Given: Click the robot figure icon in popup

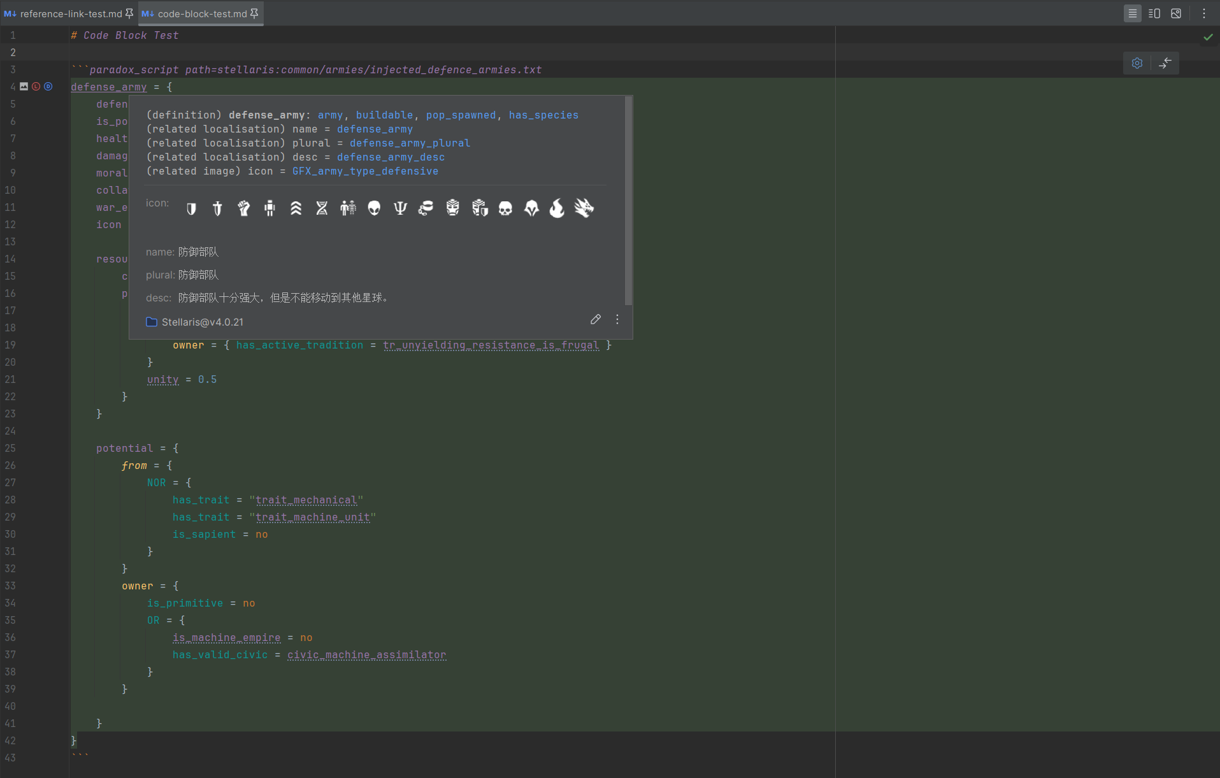Looking at the screenshot, I should tap(269, 208).
